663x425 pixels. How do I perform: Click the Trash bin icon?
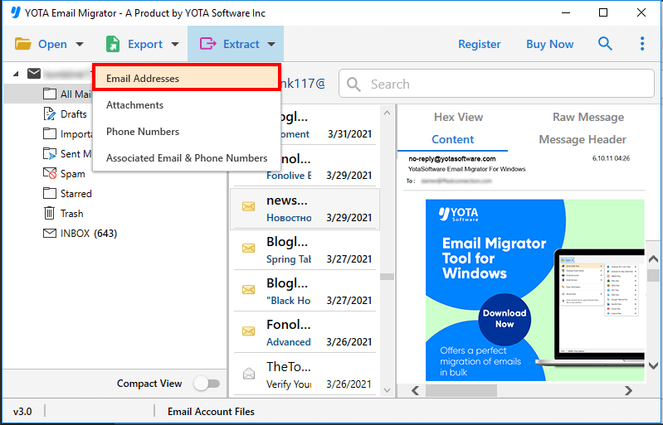[50, 213]
